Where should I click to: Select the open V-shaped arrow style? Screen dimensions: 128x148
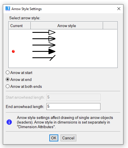44,45
